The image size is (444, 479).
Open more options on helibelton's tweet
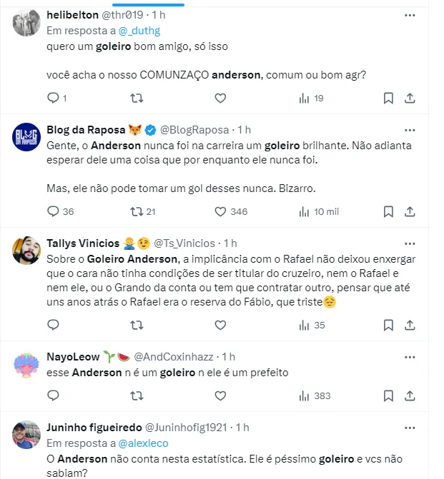coord(410,16)
